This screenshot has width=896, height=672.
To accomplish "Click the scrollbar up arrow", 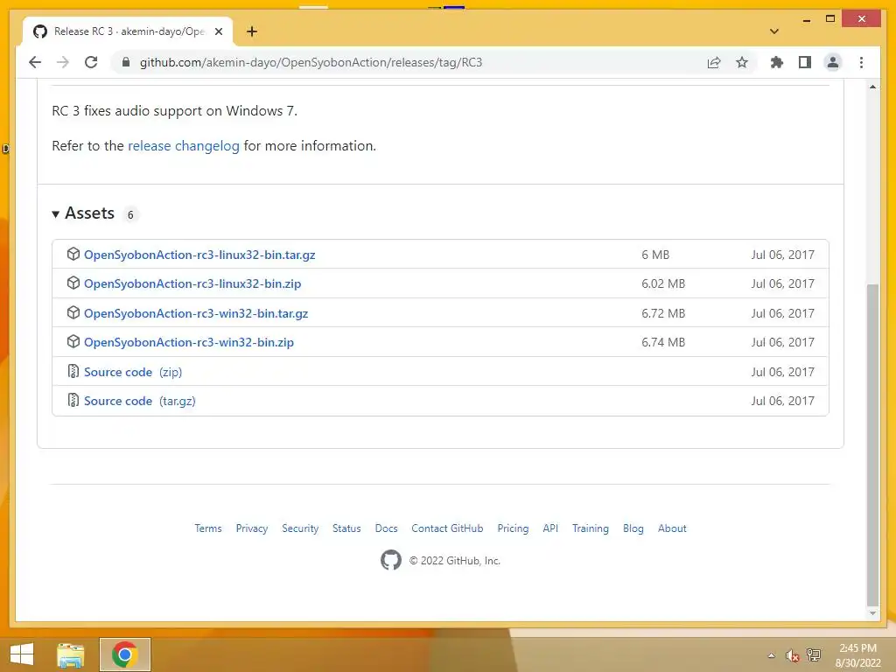I will (872, 87).
